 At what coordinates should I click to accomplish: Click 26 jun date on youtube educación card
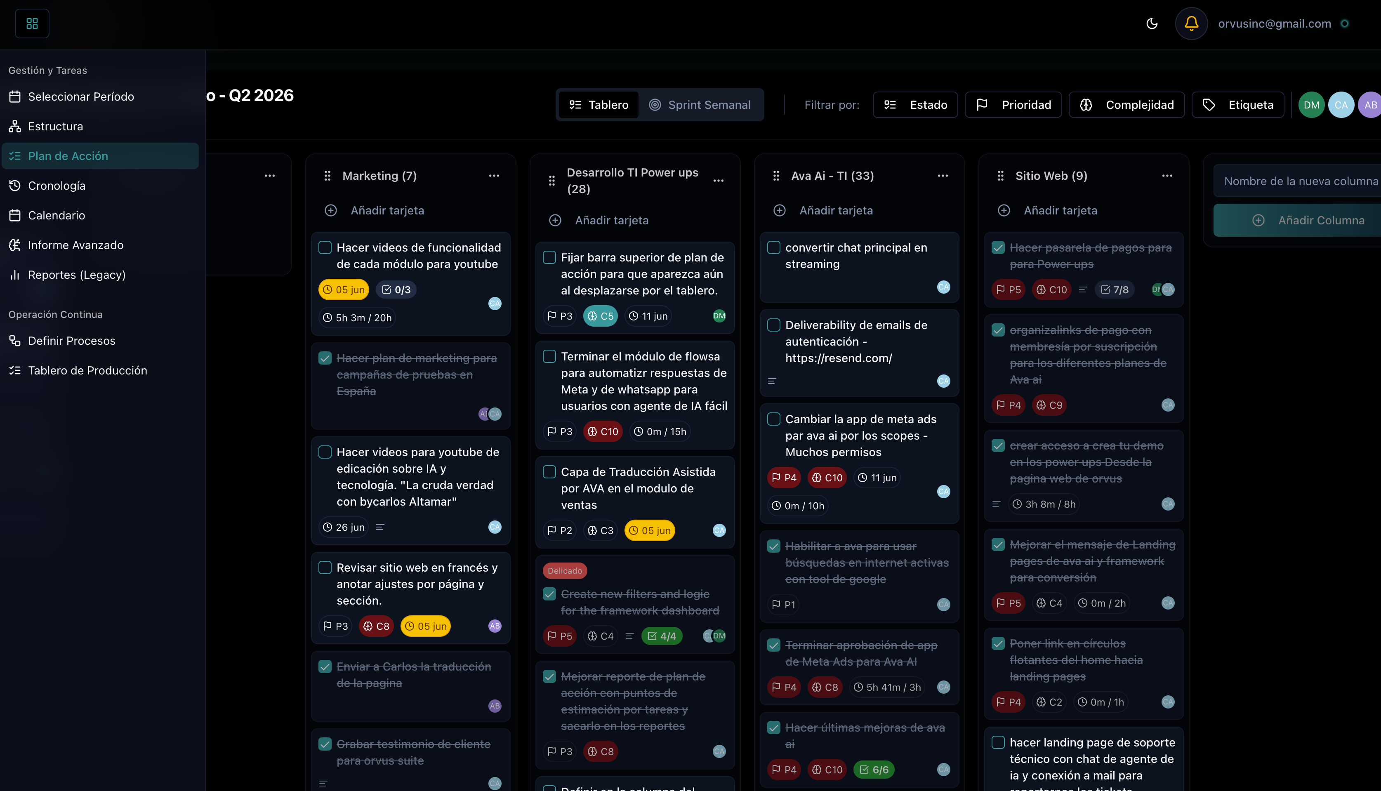(x=343, y=527)
